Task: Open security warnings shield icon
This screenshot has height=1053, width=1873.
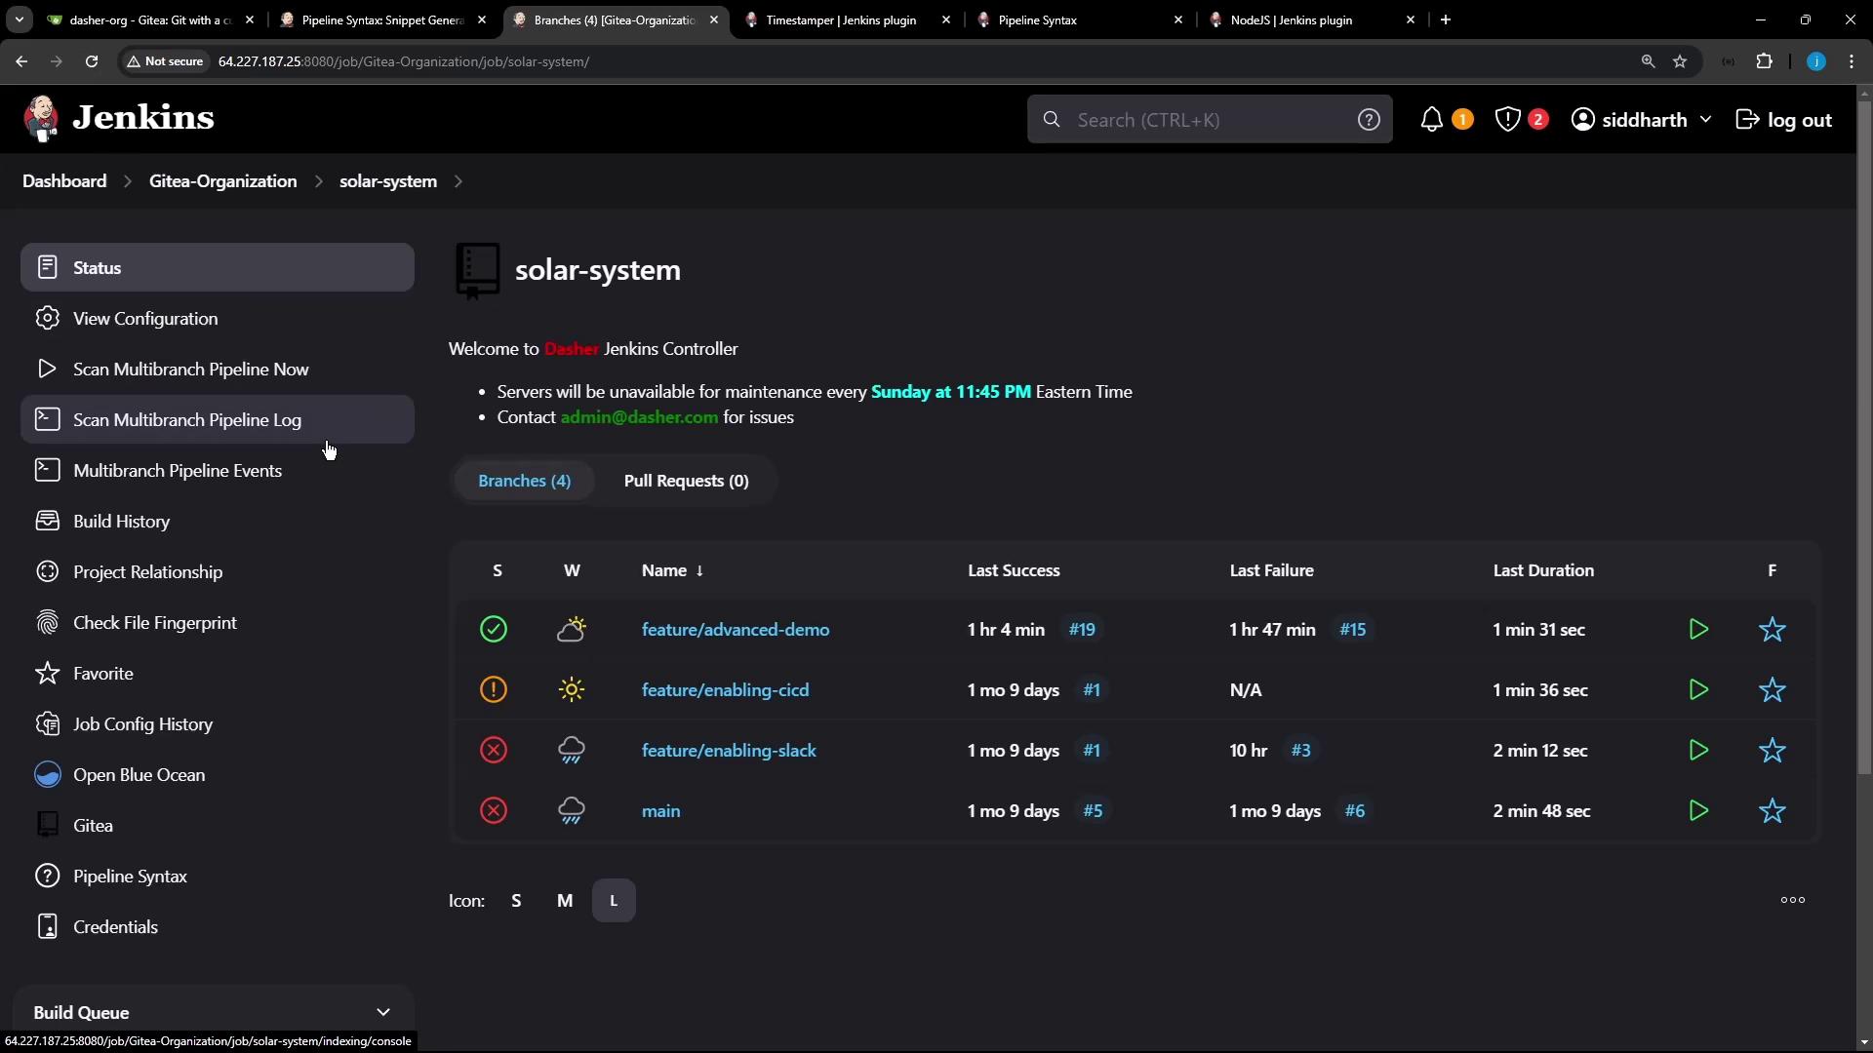Action: pyautogui.click(x=1507, y=120)
